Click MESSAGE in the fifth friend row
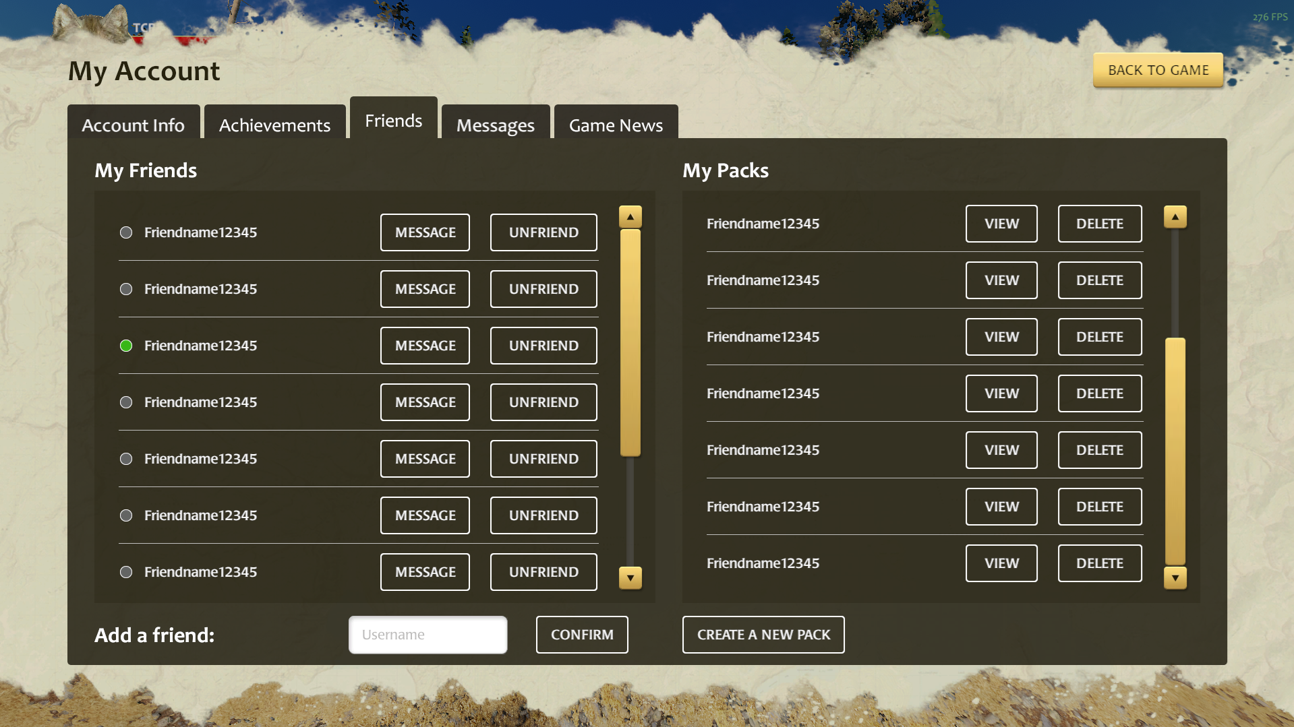This screenshot has width=1294, height=727. [425, 459]
